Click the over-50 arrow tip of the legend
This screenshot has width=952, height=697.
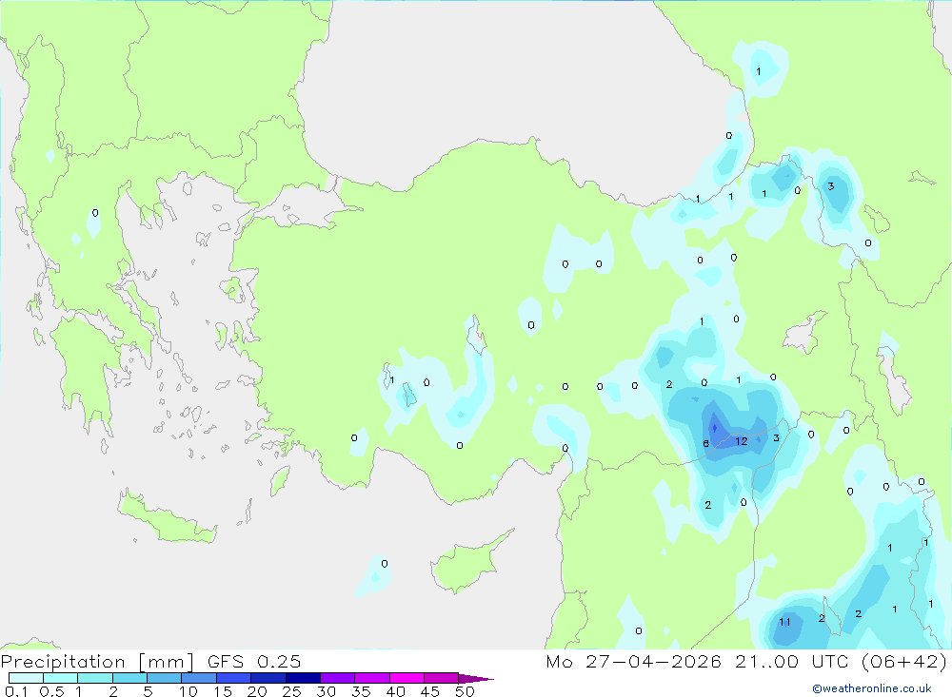pyautogui.click(x=476, y=679)
